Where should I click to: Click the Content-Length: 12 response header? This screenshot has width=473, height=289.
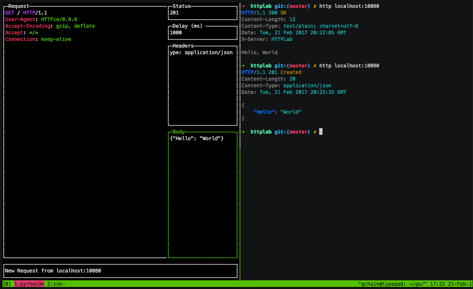pyautogui.click(x=269, y=19)
